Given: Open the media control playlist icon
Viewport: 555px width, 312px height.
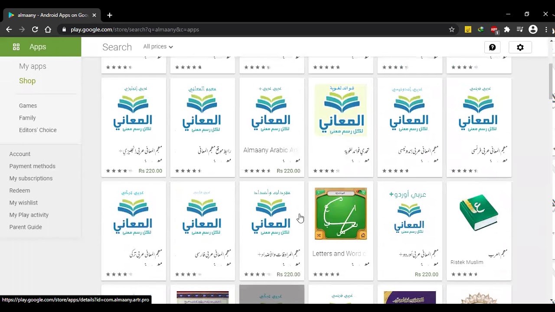Looking at the screenshot, I should point(520,29).
